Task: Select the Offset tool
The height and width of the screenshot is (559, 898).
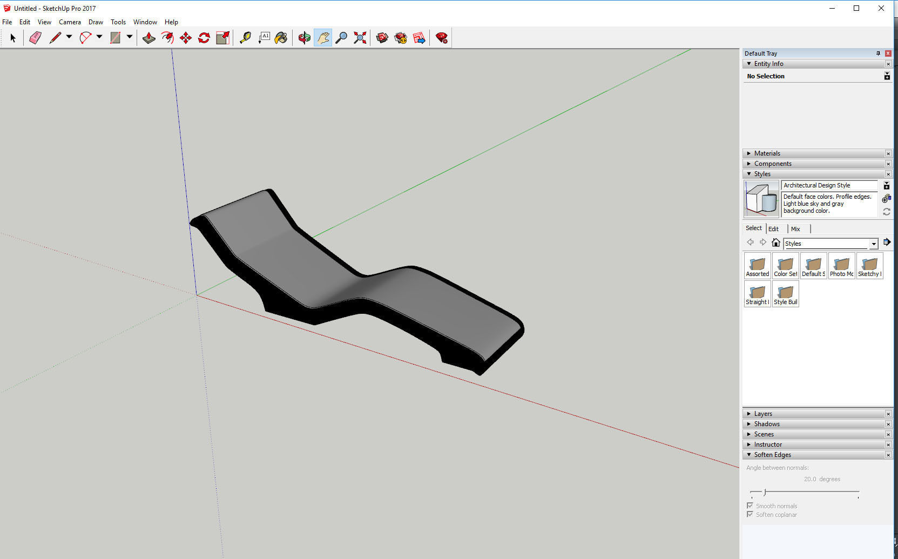Action: [x=167, y=38]
